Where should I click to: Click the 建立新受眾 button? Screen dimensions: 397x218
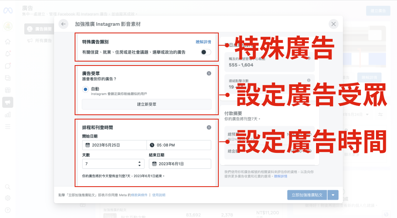tap(146, 104)
